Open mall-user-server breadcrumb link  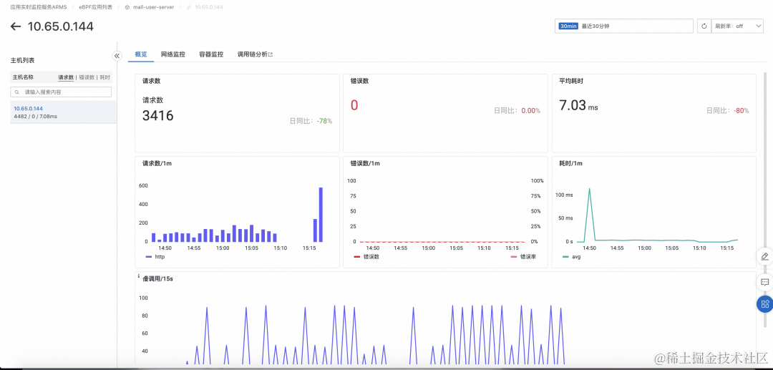click(153, 7)
